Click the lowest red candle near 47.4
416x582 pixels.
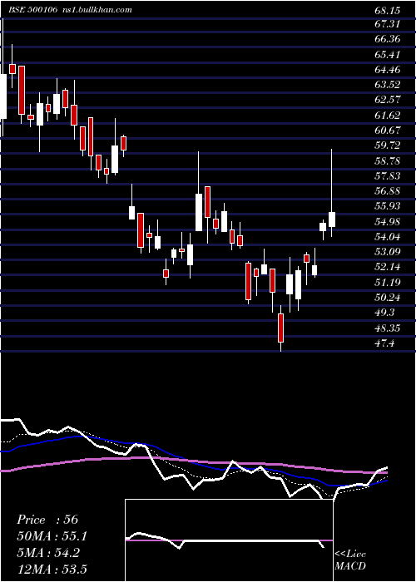(x=281, y=328)
